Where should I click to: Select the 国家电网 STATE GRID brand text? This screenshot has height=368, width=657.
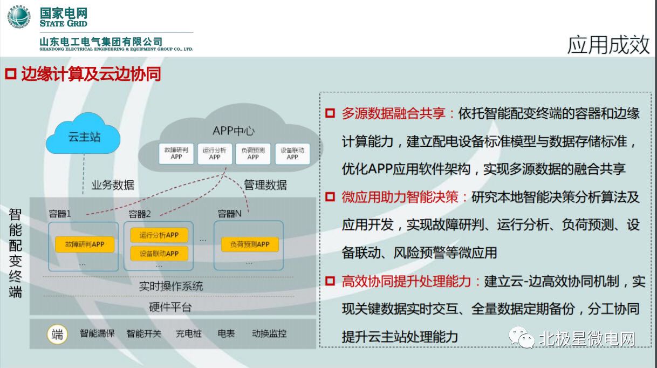click(x=63, y=17)
